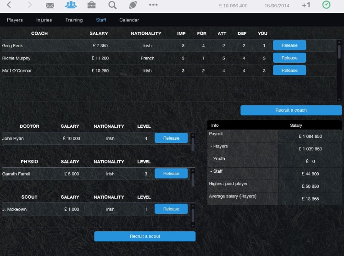Click the FOR column header
Viewport: 344px width, 256px height.
[x=202, y=33]
